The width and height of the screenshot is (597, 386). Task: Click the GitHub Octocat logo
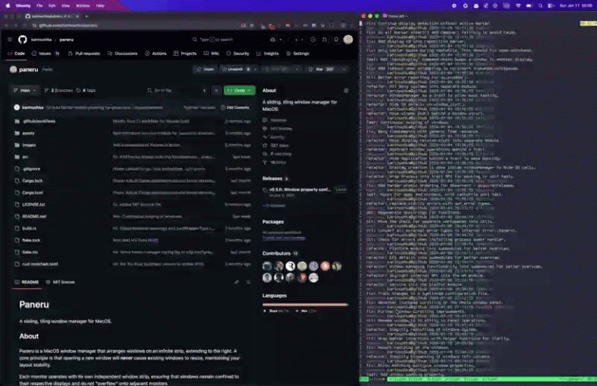[23, 40]
